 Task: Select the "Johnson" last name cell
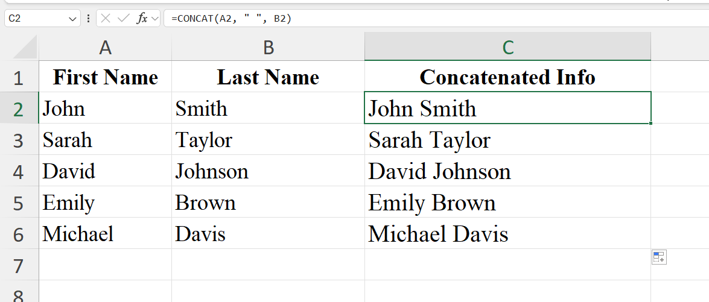point(268,171)
